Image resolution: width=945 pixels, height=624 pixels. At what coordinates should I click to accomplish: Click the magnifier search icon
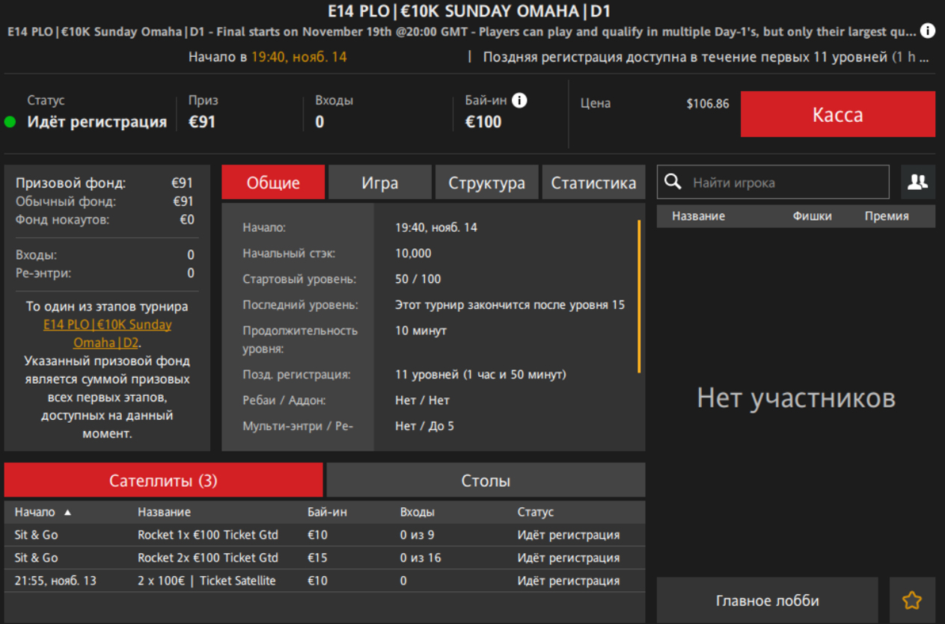coord(673,182)
